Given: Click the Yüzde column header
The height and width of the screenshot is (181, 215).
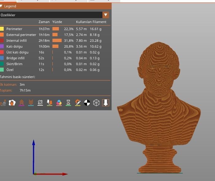Looking at the screenshot, I should point(57,22).
